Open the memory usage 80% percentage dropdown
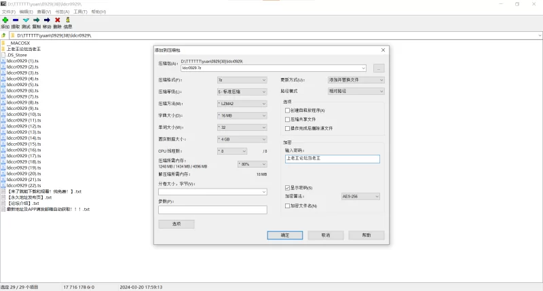The width and height of the screenshot is (543, 291). click(x=252, y=163)
